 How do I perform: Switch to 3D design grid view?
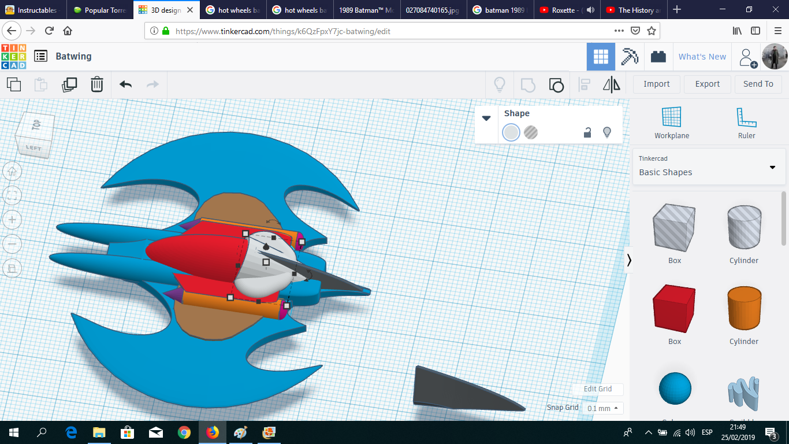tap(601, 57)
